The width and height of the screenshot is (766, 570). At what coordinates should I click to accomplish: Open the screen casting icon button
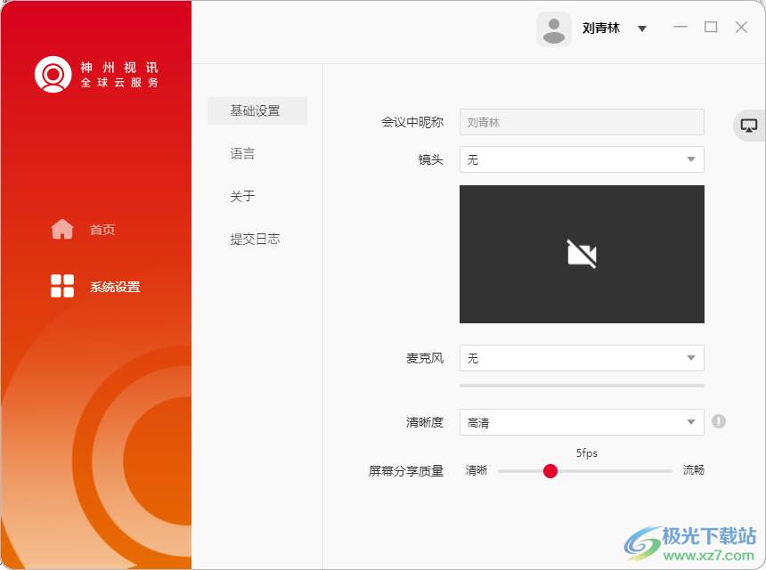pos(748,126)
